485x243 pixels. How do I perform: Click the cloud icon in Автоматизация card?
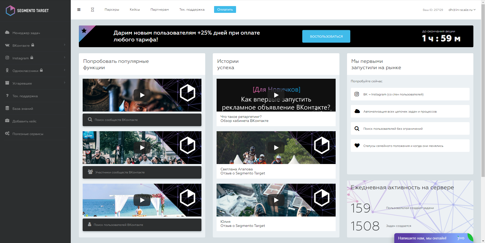pos(357,111)
